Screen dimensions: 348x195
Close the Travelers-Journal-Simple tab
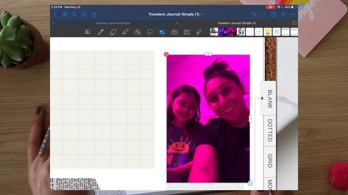coord(53,23)
